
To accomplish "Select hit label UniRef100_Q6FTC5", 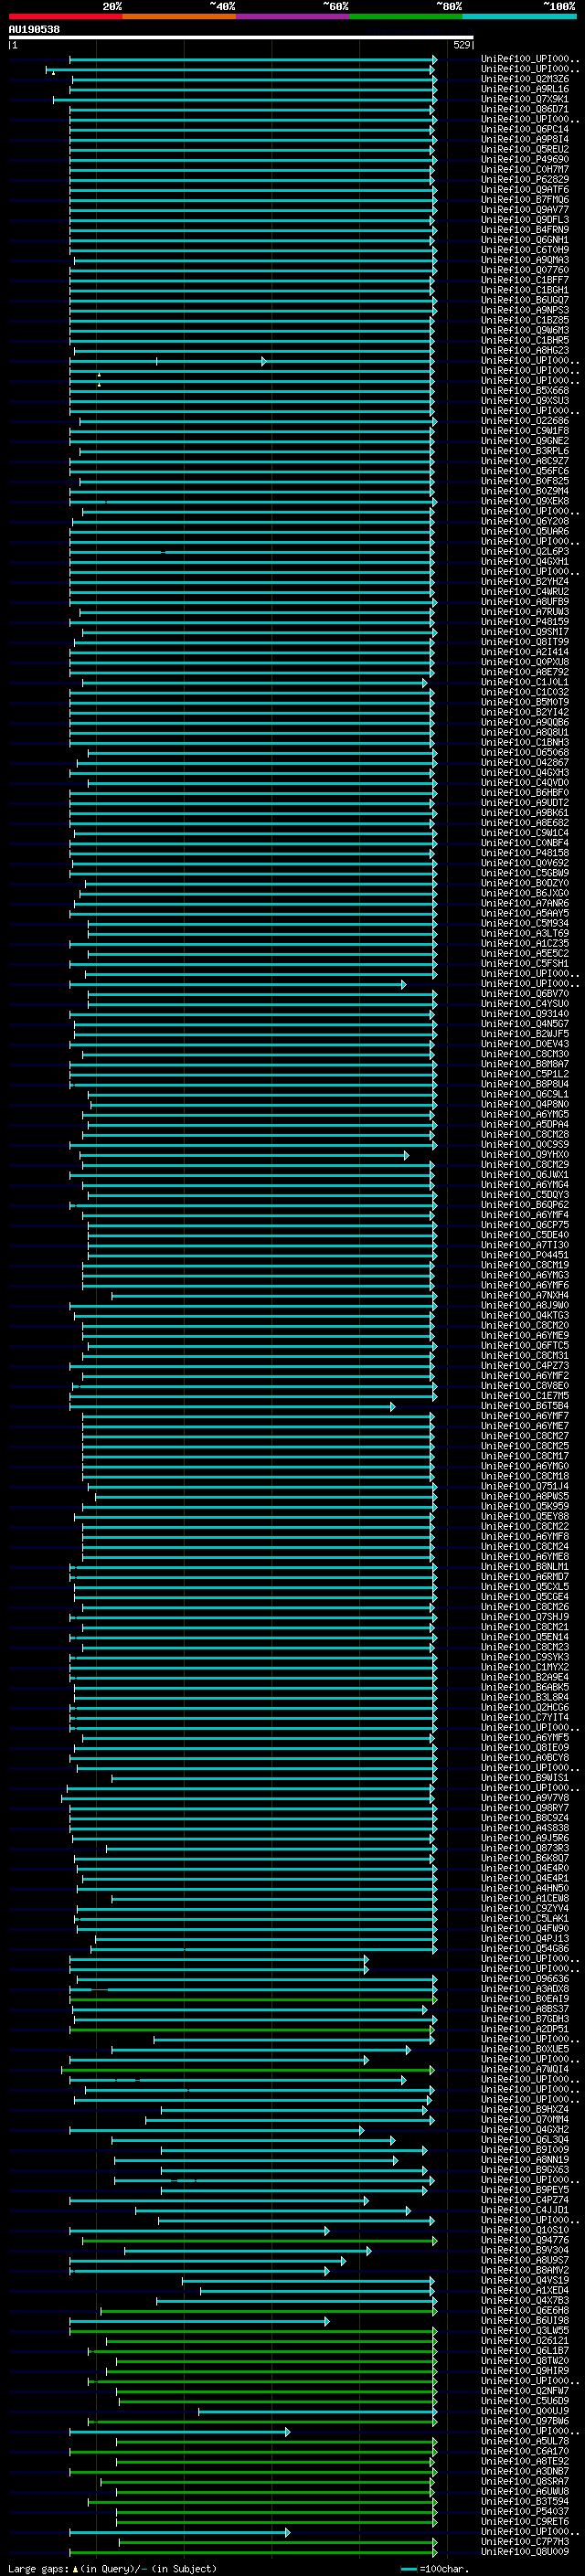I will coord(525,1345).
